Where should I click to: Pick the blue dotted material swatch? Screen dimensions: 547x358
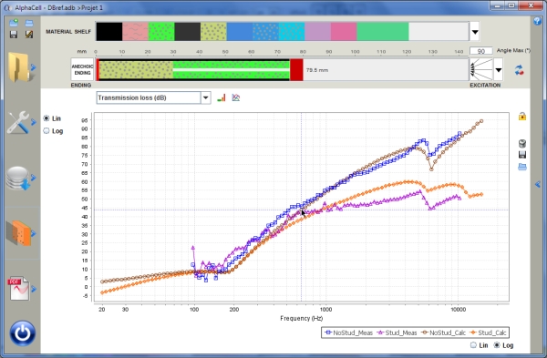coord(265,32)
